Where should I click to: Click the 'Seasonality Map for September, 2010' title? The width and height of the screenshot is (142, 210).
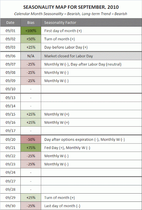pos(71,7)
